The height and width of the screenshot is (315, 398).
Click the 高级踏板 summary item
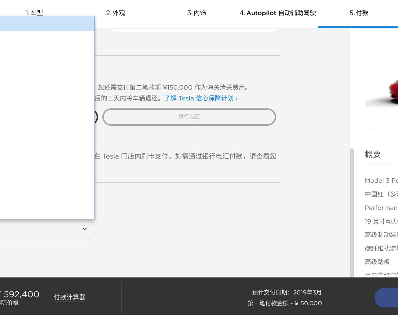pyautogui.click(x=377, y=262)
